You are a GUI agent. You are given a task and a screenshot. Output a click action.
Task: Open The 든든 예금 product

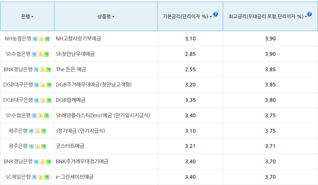71,69
